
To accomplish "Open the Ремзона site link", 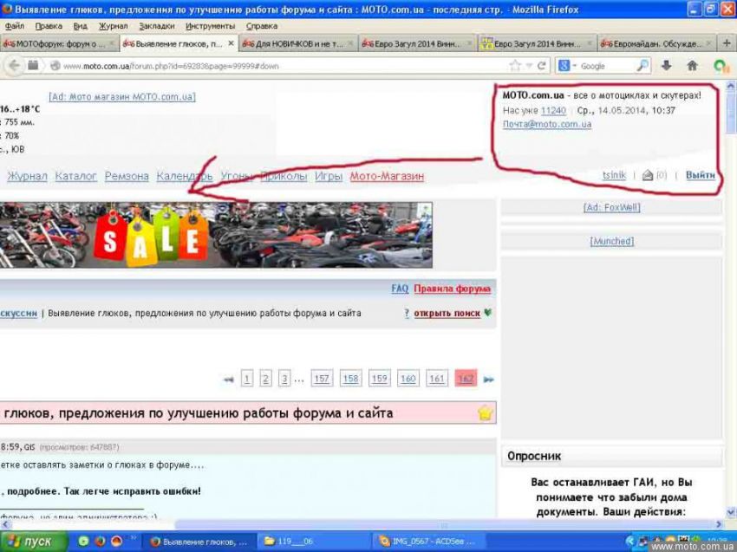I will point(127,176).
